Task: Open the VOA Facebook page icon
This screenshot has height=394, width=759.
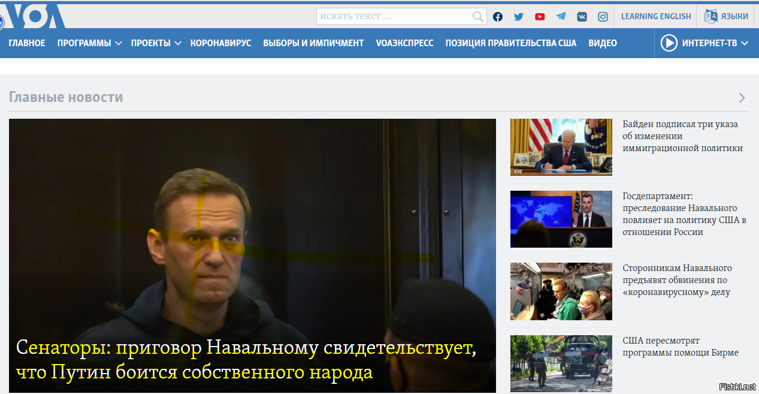Action: tap(498, 17)
